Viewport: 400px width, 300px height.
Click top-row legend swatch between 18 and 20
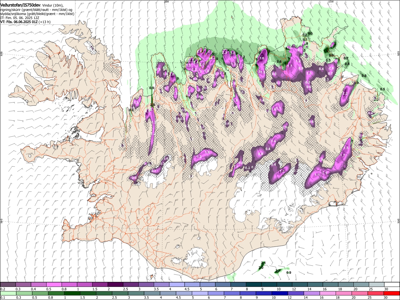point(345,285)
